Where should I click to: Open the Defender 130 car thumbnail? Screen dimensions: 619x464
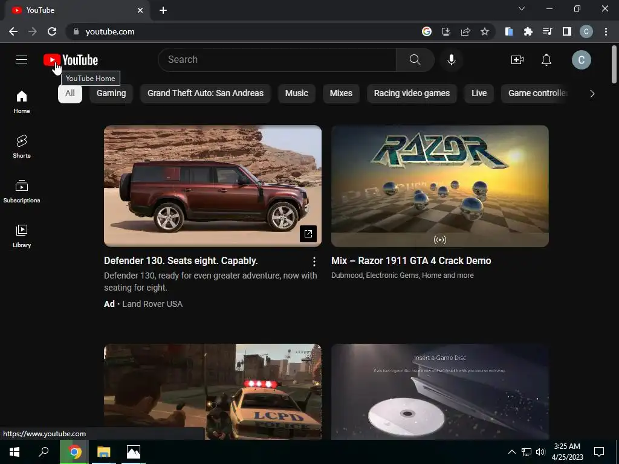(212, 186)
